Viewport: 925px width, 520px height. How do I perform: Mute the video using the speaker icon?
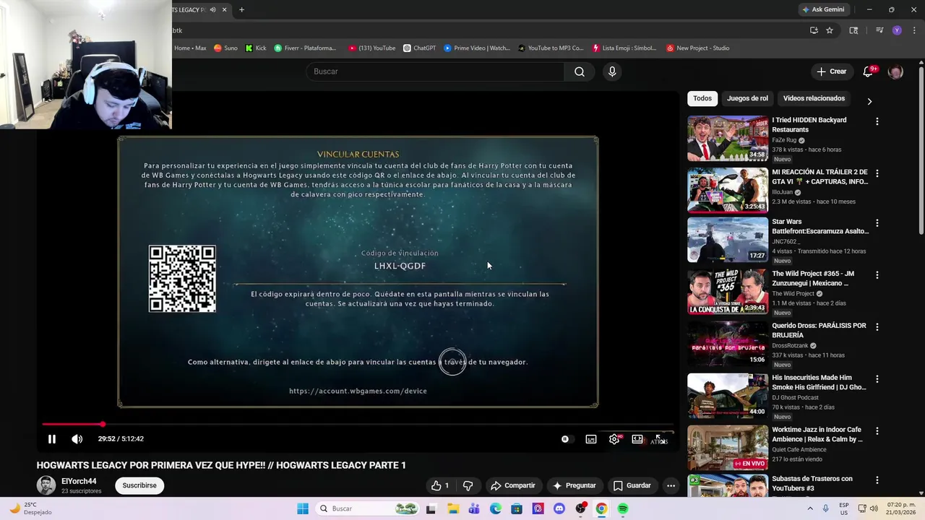coord(77,439)
